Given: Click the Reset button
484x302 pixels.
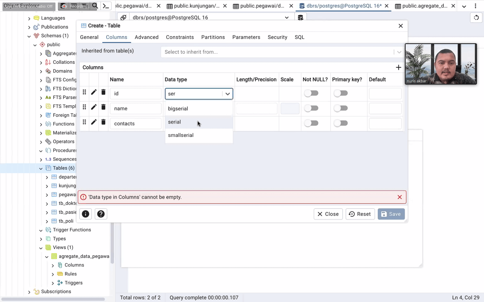Looking at the screenshot, I should (x=360, y=214).
